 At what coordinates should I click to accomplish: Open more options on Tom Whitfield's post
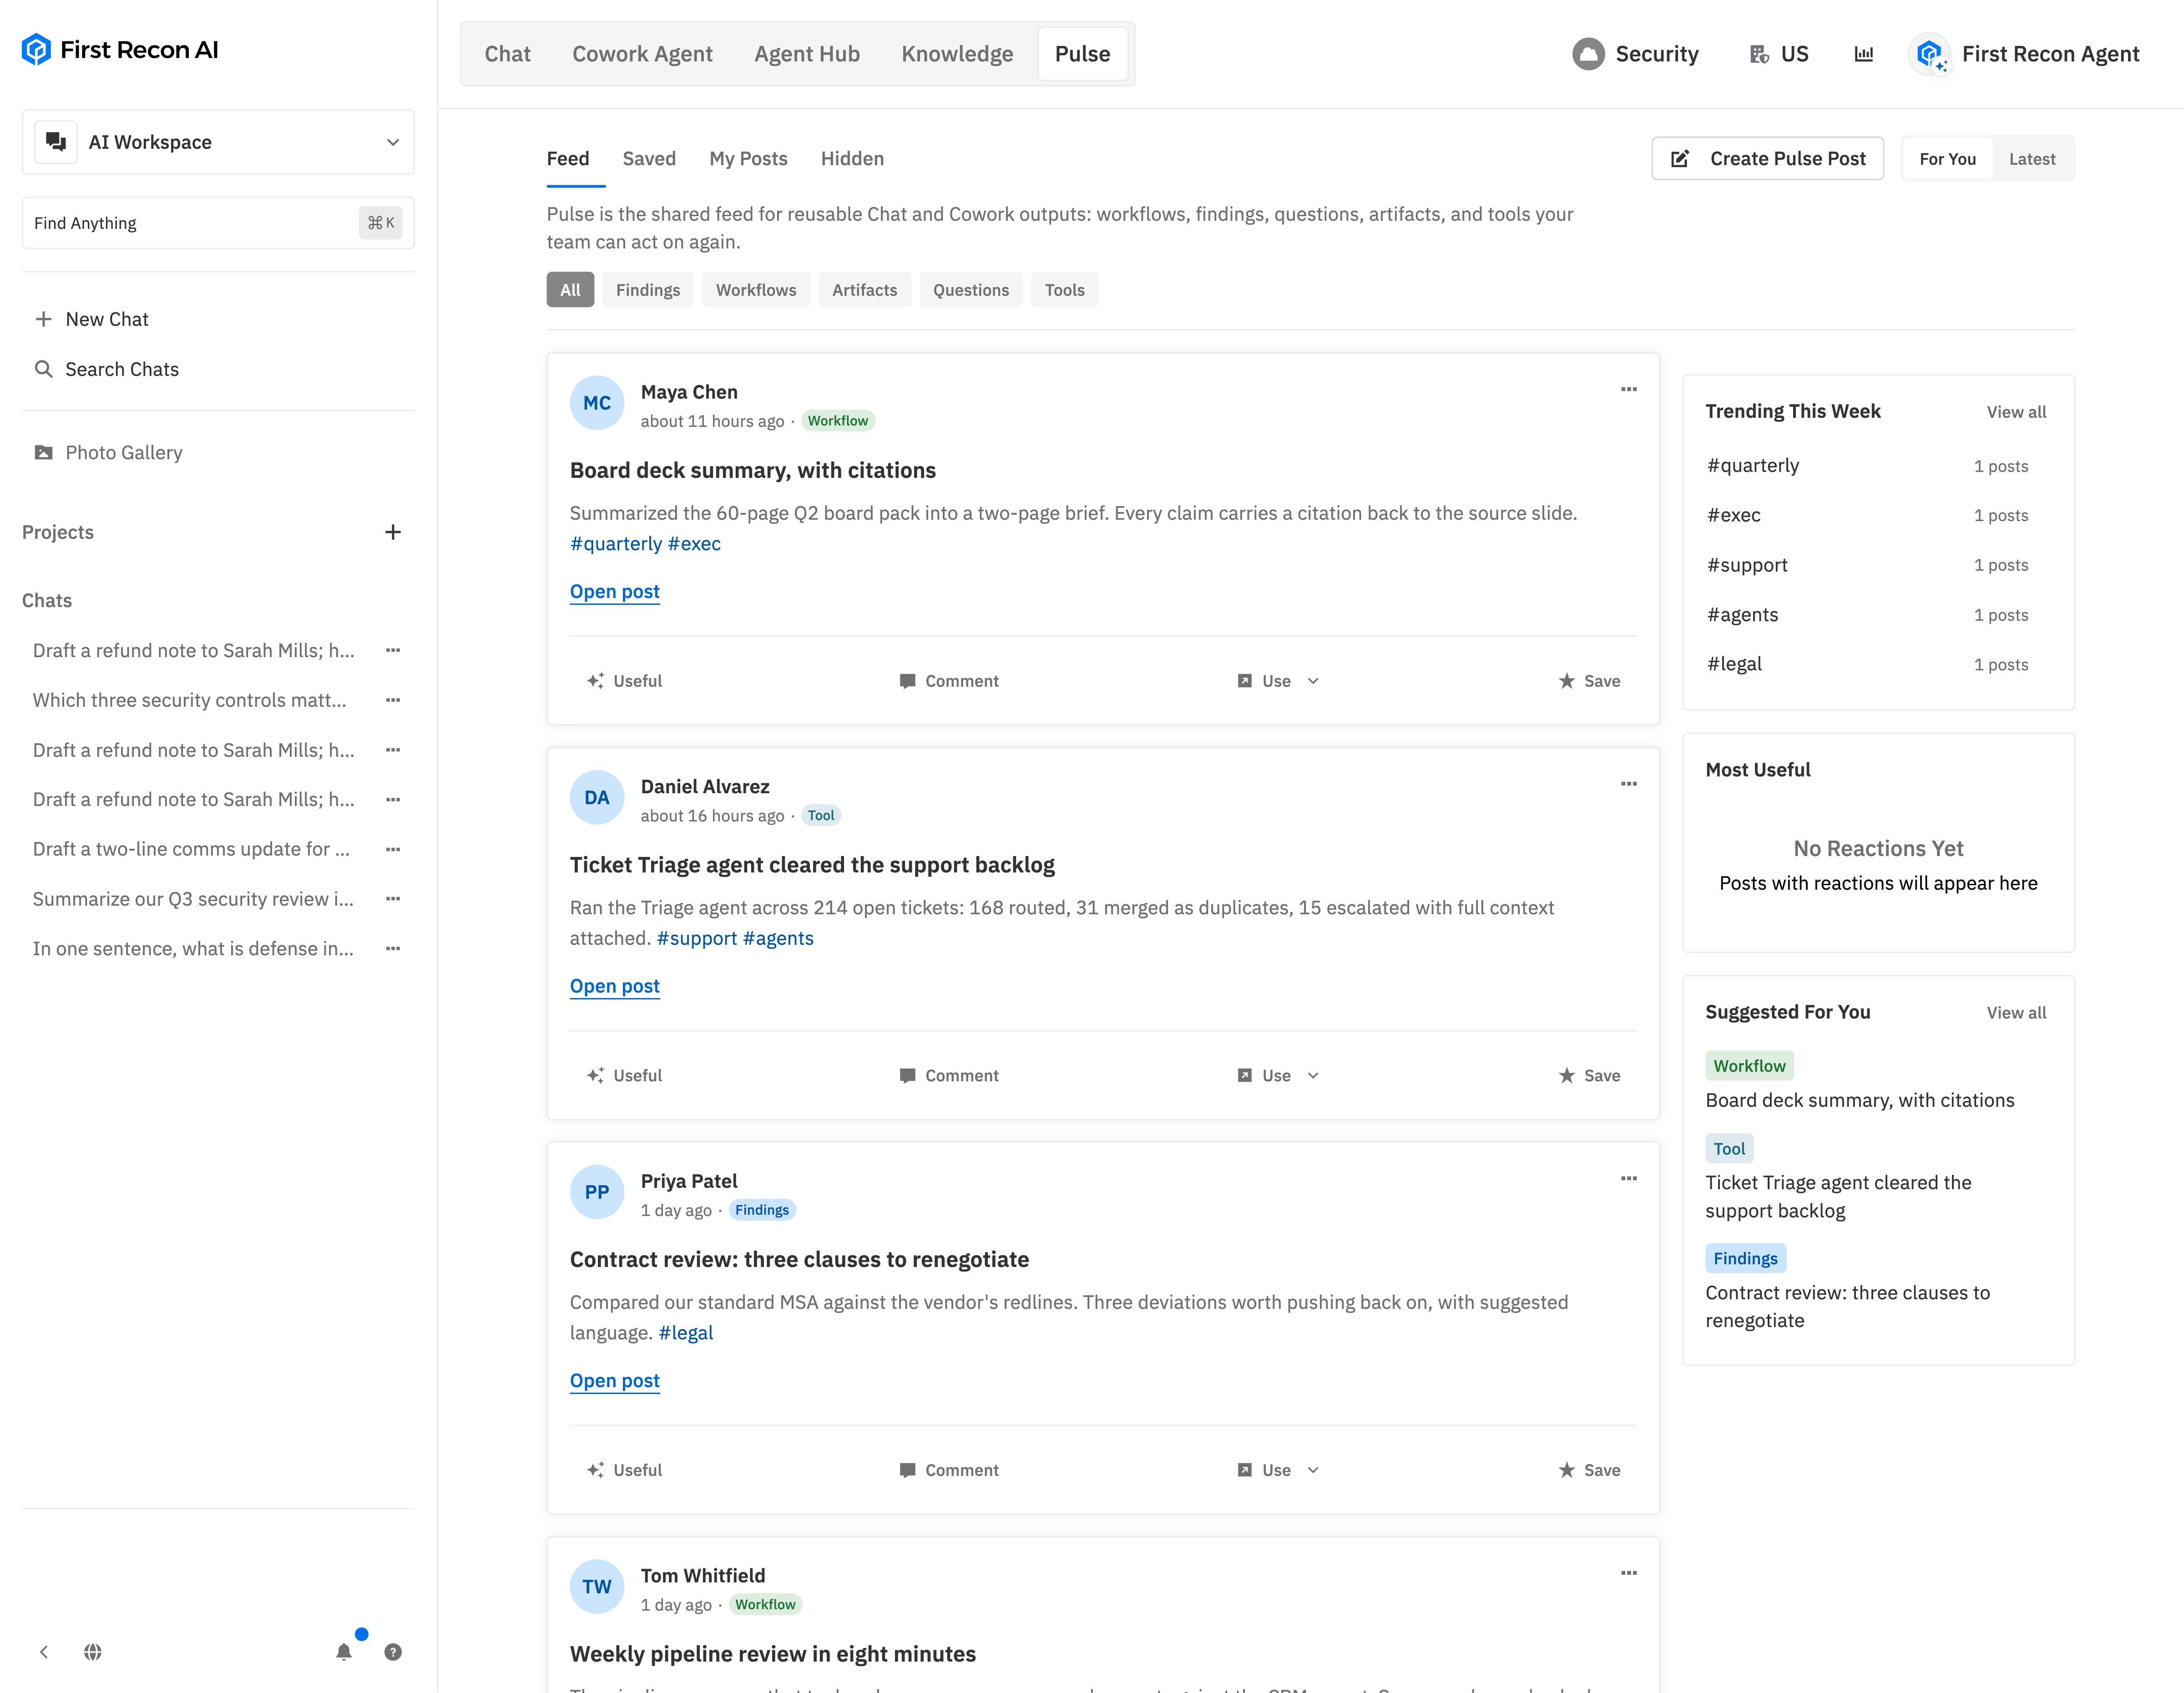click(1629, 1573)
